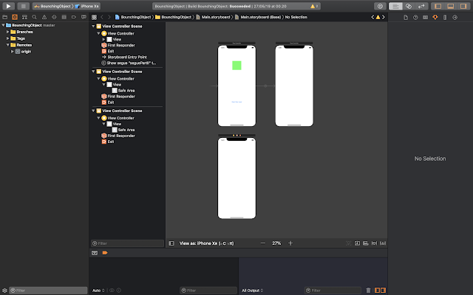Focus the document outline Filter field
The width and height of the screenshot is (473, 295).
tap(127, 243)
